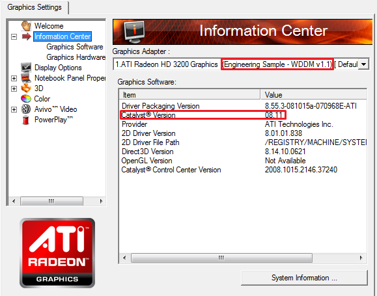Expand the Avivo Video tree node
377x296 pixels.
tap(14, 109)
